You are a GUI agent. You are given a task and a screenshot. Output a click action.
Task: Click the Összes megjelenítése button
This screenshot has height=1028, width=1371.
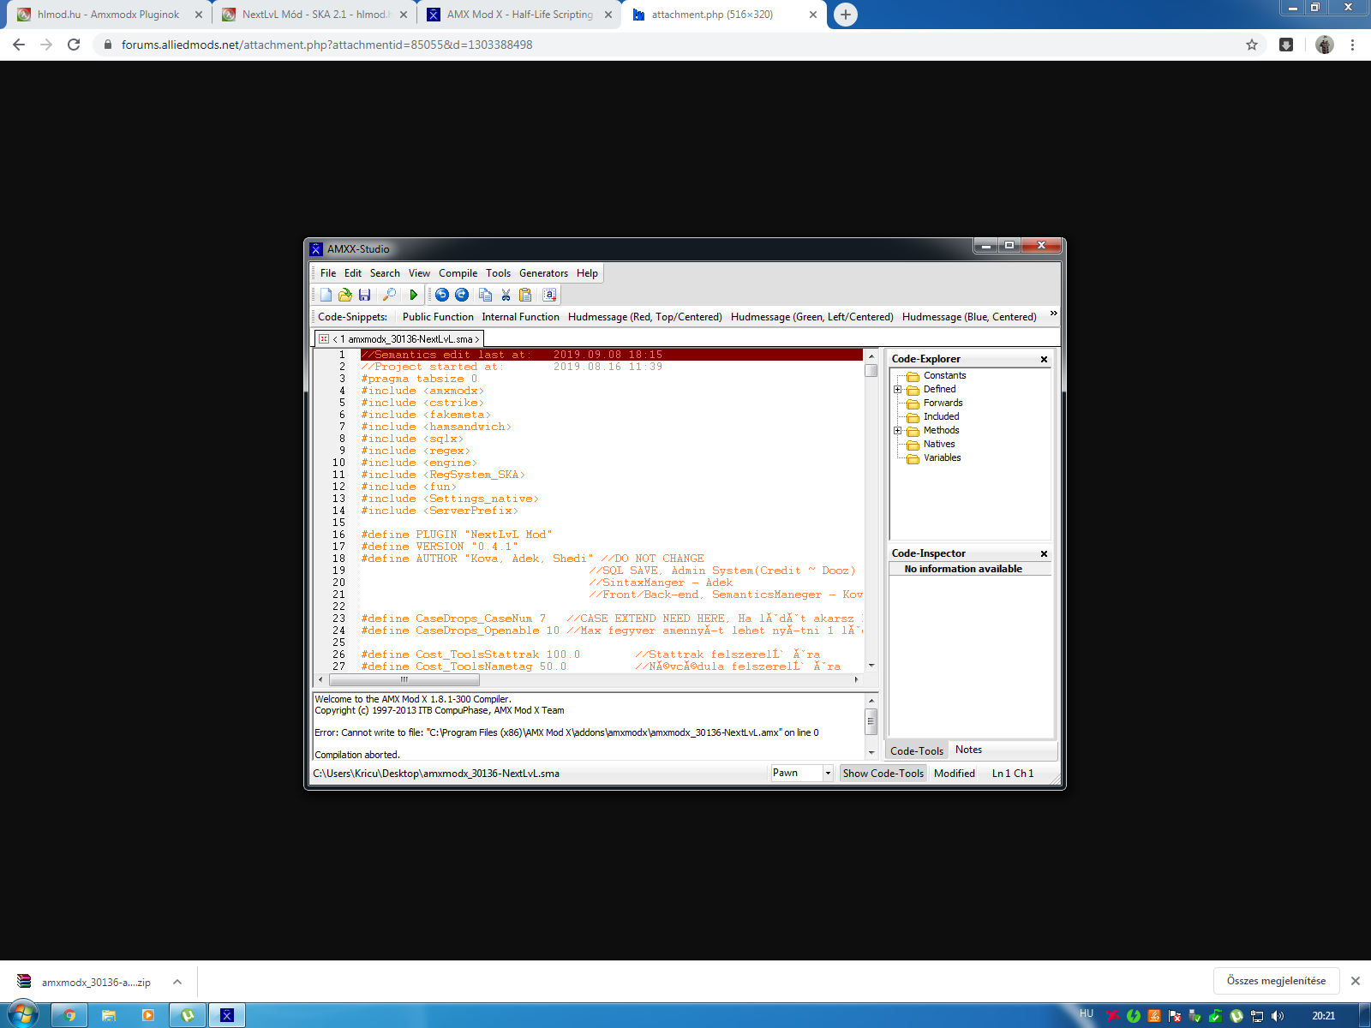(x=1276, y=981)
